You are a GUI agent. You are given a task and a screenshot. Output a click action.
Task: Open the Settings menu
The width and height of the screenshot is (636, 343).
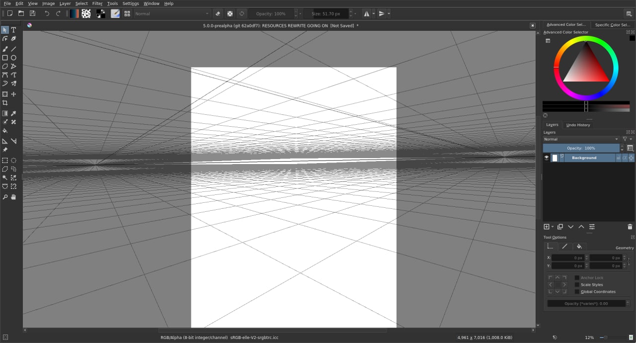[x=131, y=3]
